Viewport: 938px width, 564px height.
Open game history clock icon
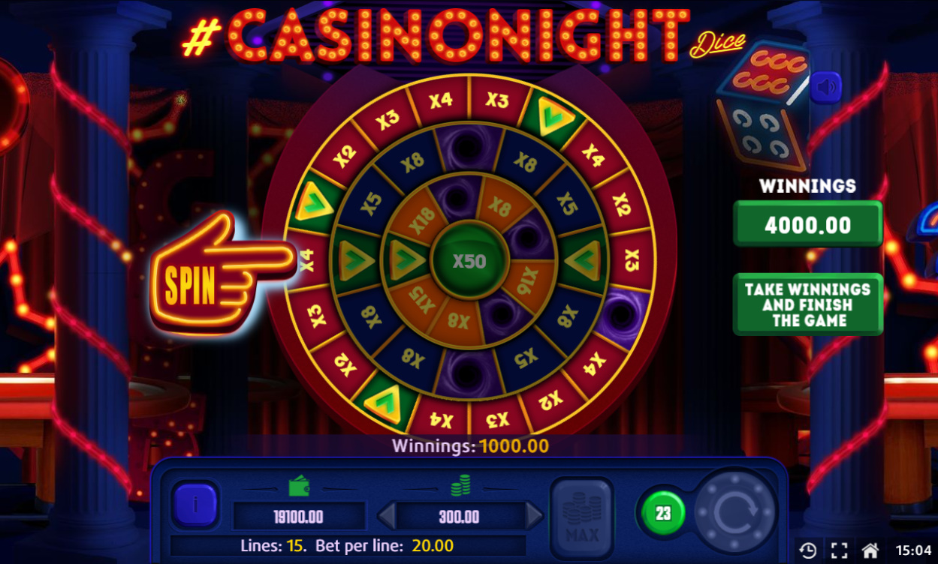tap(808, 550)
